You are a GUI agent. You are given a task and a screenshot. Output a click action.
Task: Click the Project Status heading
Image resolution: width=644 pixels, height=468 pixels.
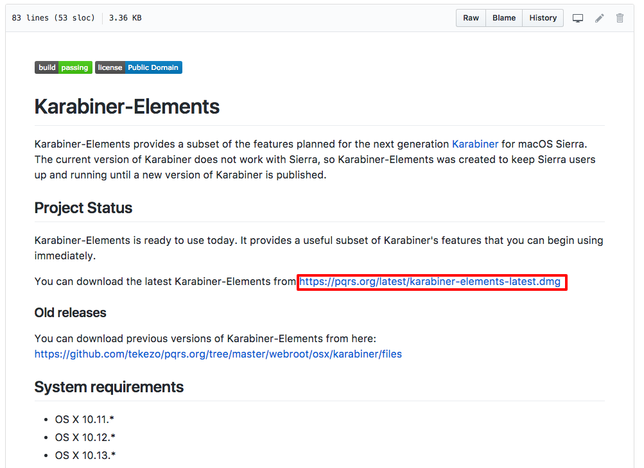[83, 208]
